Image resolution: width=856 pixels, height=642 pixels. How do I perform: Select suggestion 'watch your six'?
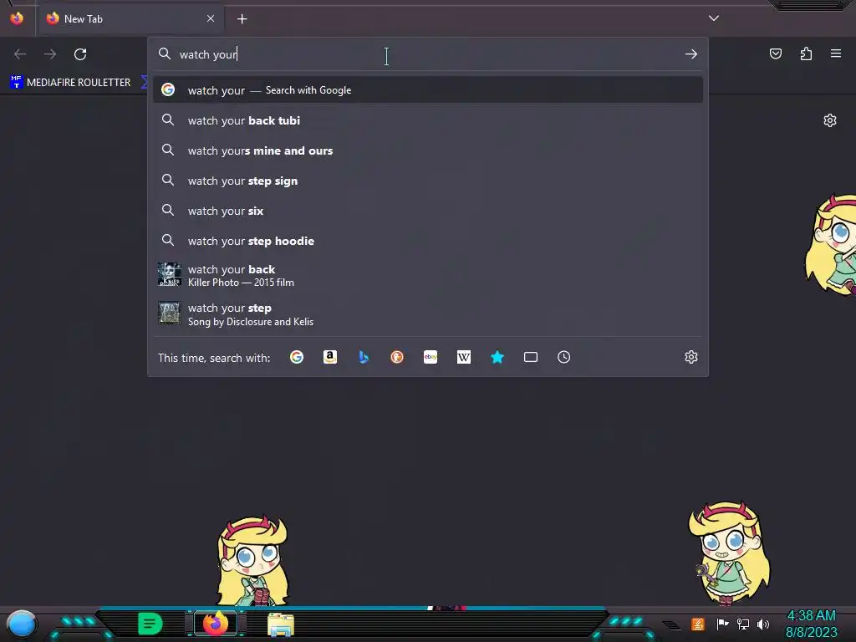tap(428, 211)
